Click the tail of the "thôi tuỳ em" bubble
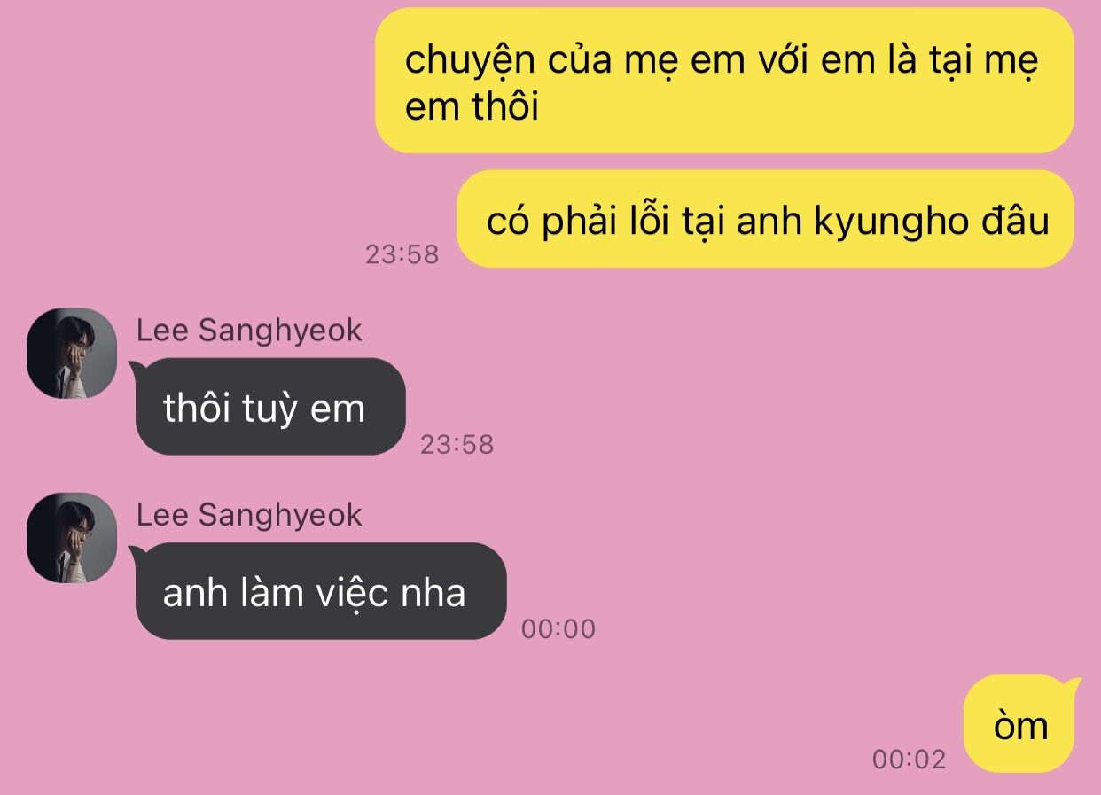The width and height of the screenshot is (1101, 795). tap(137, 368)
